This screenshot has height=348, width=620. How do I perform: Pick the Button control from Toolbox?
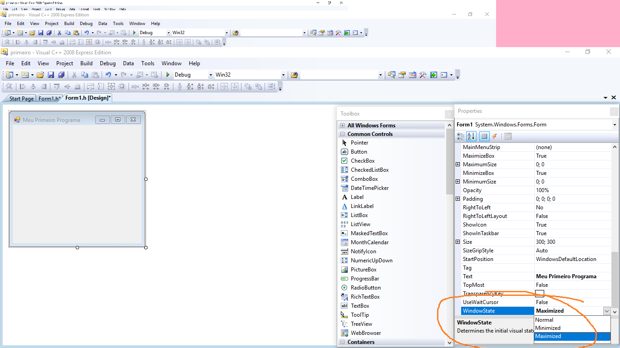[359, 152]
